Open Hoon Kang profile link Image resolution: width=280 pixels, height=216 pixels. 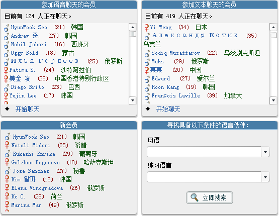coord(165,87)
